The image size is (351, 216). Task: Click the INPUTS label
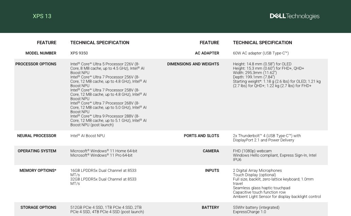pyautogui.click(x=212, y=170)
